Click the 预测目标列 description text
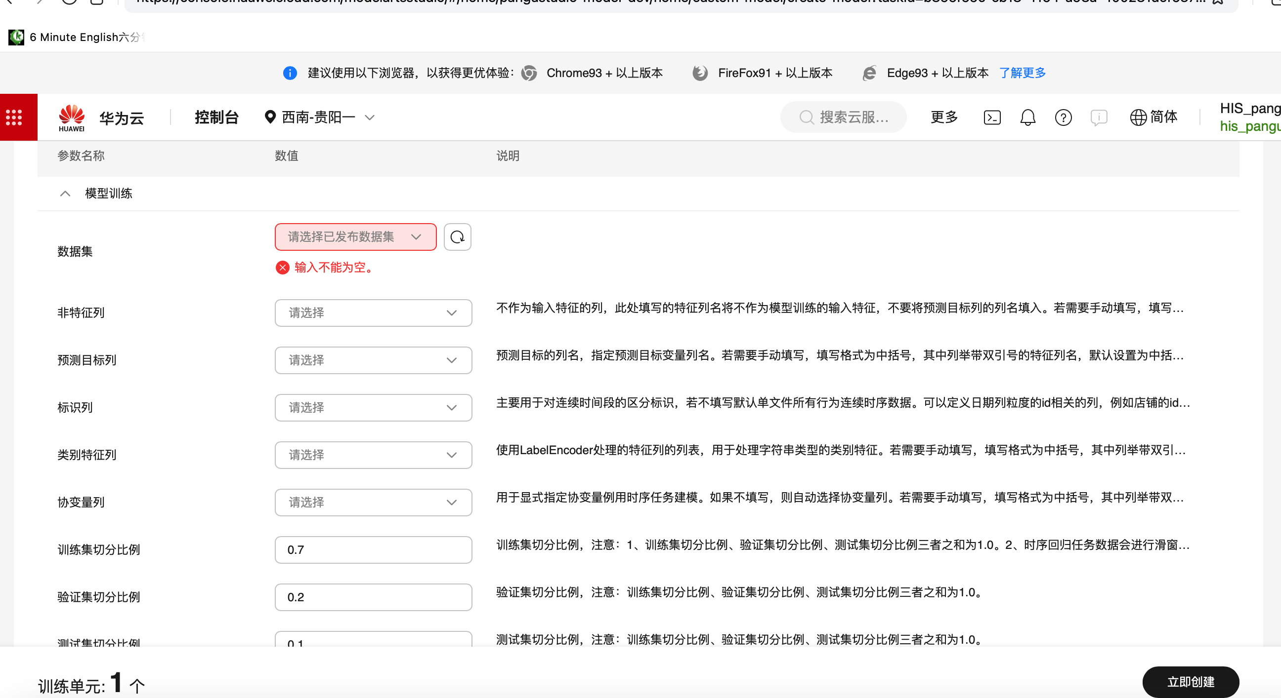 pos(840,355)
